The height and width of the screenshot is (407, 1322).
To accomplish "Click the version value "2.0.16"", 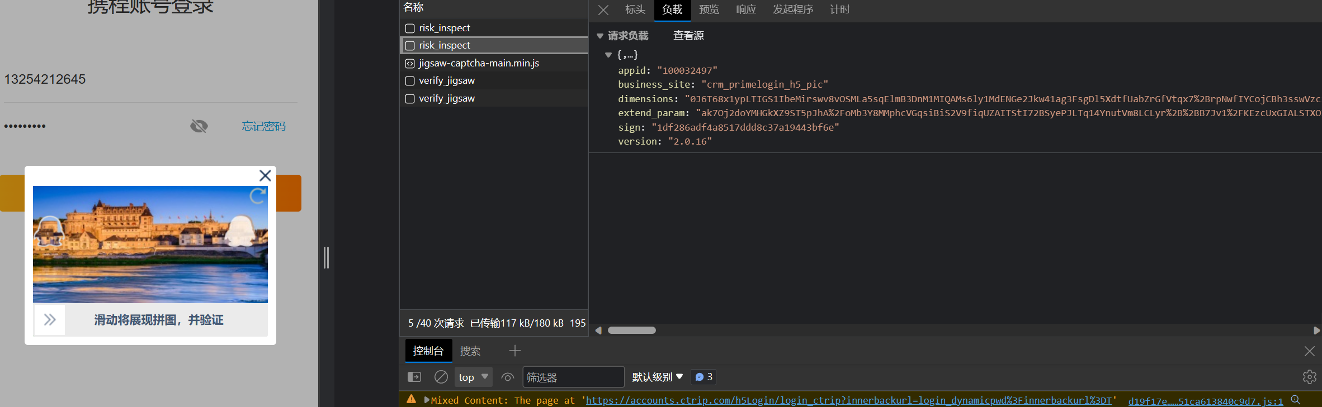I will coord(690,141).
